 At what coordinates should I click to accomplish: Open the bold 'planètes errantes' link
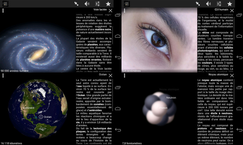(x=91, y=60)
